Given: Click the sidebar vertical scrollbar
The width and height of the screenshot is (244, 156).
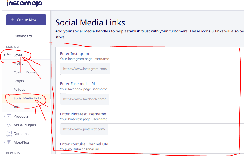Looking at the screenshot, I should tap(50, 54).
